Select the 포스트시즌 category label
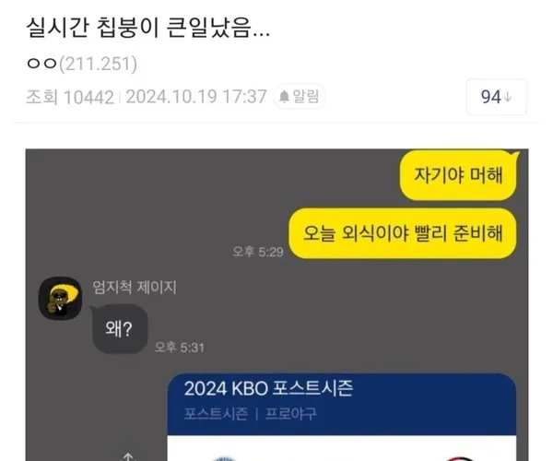 pyautogui.click(x=216, y=414)
